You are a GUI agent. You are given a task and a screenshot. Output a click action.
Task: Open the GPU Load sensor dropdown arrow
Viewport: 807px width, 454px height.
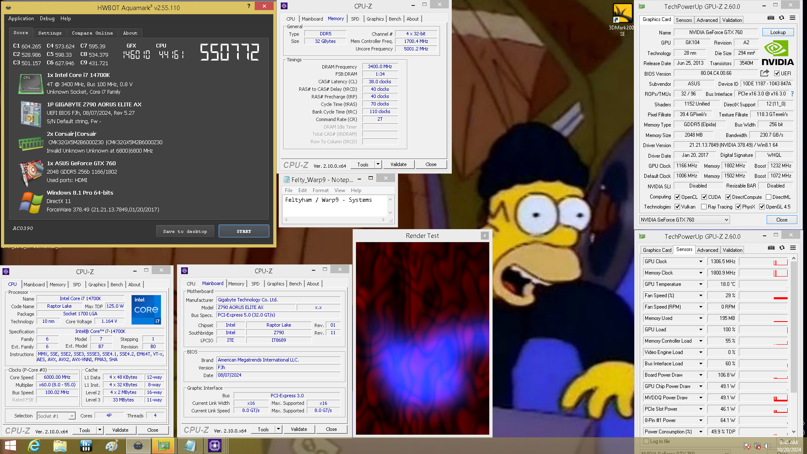coord(701,330)
